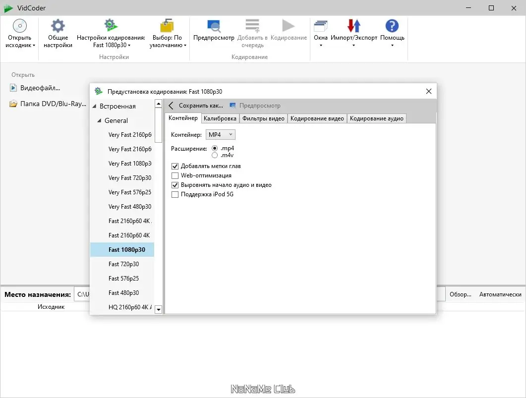Image resolution: width=526 pixels, height=398 pixels.
Task: Expand Fast 1080p30 preset dropdown arrow
Action: (129, 46)
